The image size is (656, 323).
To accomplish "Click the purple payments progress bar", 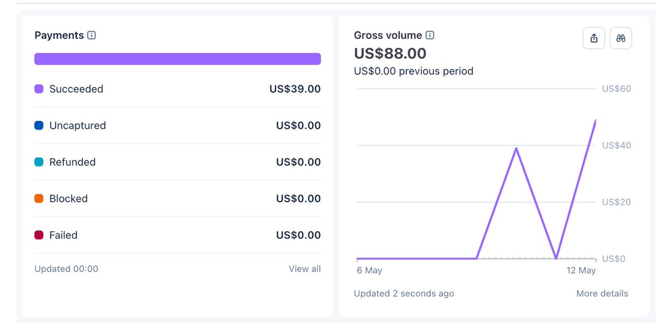I will (x=178, y=59).
